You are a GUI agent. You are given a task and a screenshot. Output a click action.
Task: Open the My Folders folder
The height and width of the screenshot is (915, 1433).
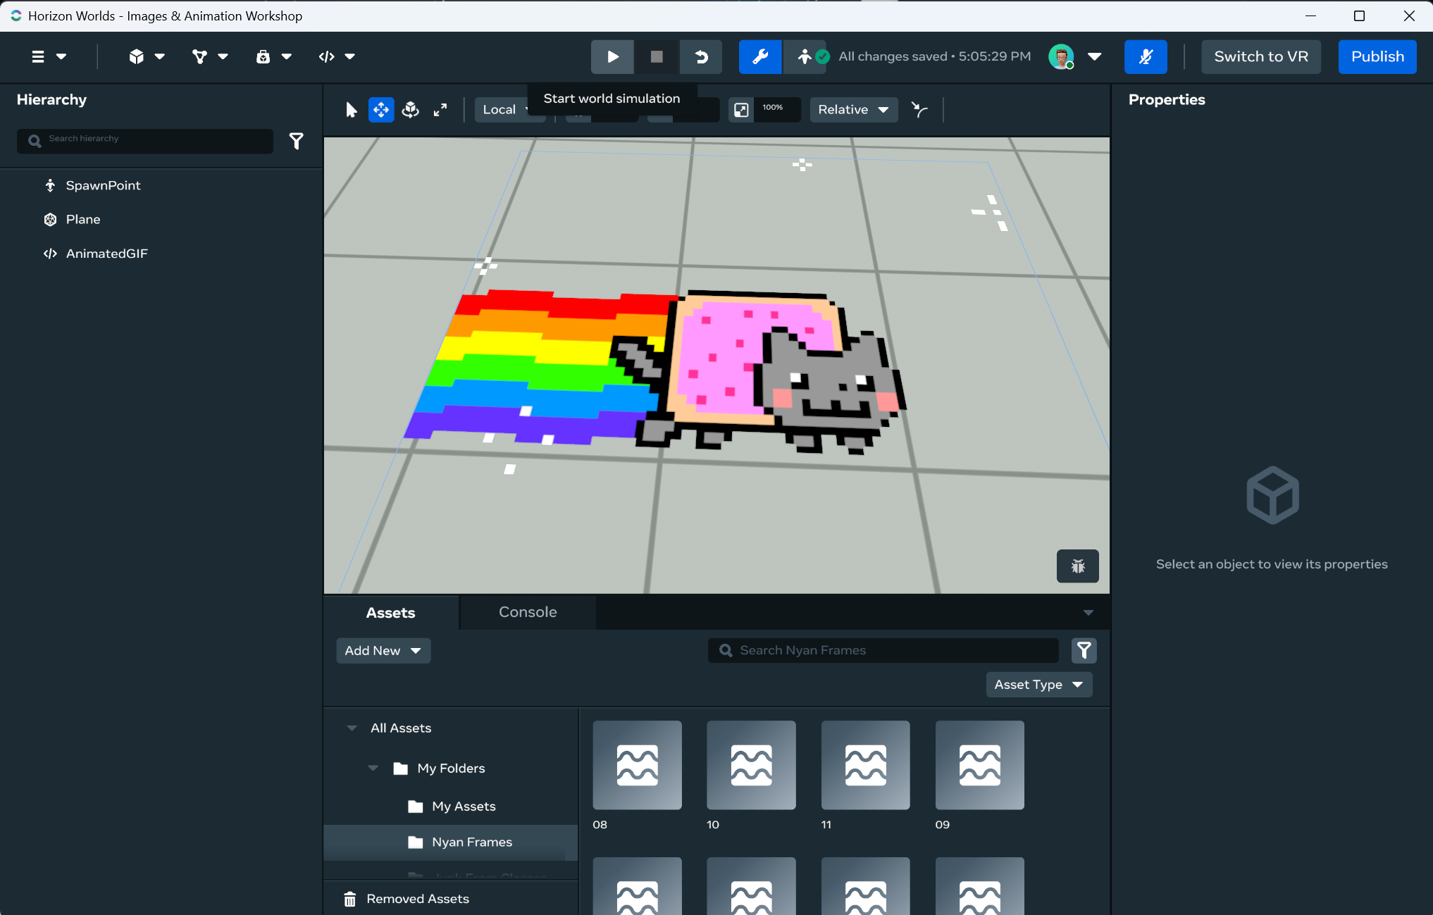451,768
